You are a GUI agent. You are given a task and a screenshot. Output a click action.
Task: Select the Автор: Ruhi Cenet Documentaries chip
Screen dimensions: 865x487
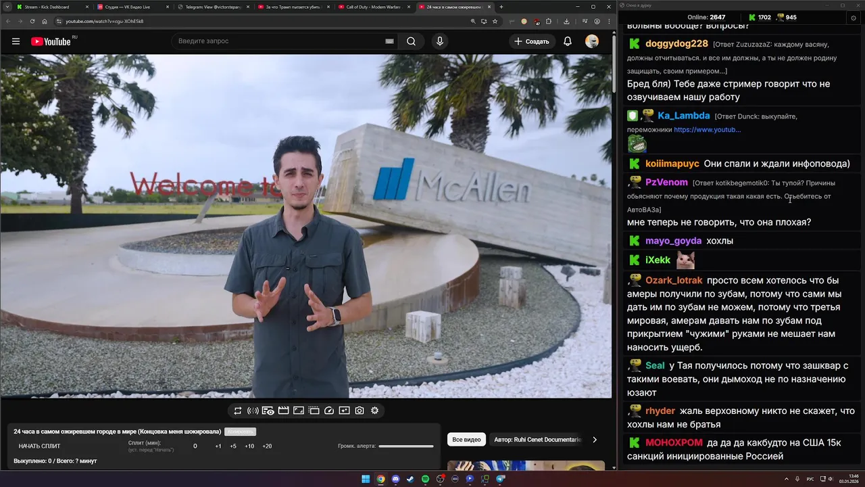[x=537, y=440]
